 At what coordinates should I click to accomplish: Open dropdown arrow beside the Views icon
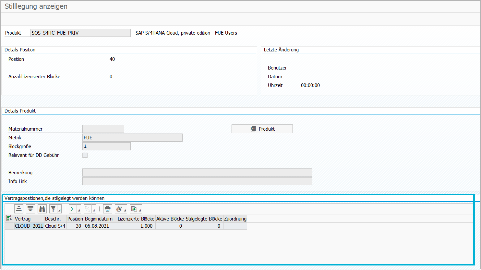click(125, 211)
